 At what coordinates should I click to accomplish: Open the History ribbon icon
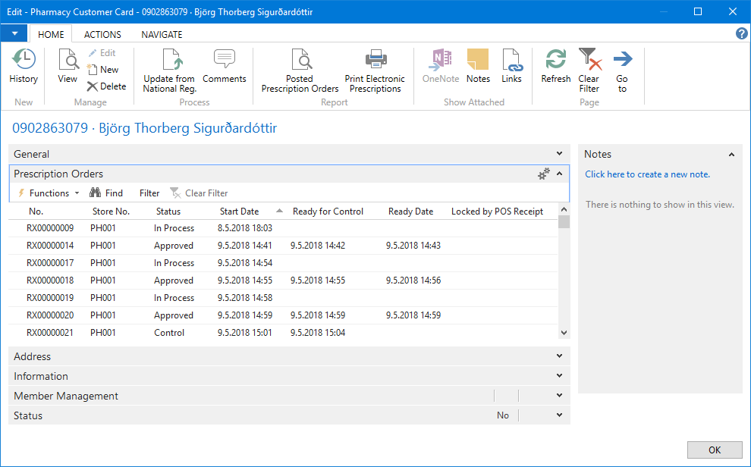(24, 67)
